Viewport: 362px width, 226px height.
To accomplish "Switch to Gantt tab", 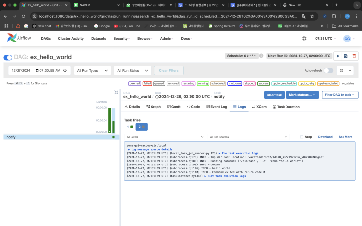I will (173, 107).
